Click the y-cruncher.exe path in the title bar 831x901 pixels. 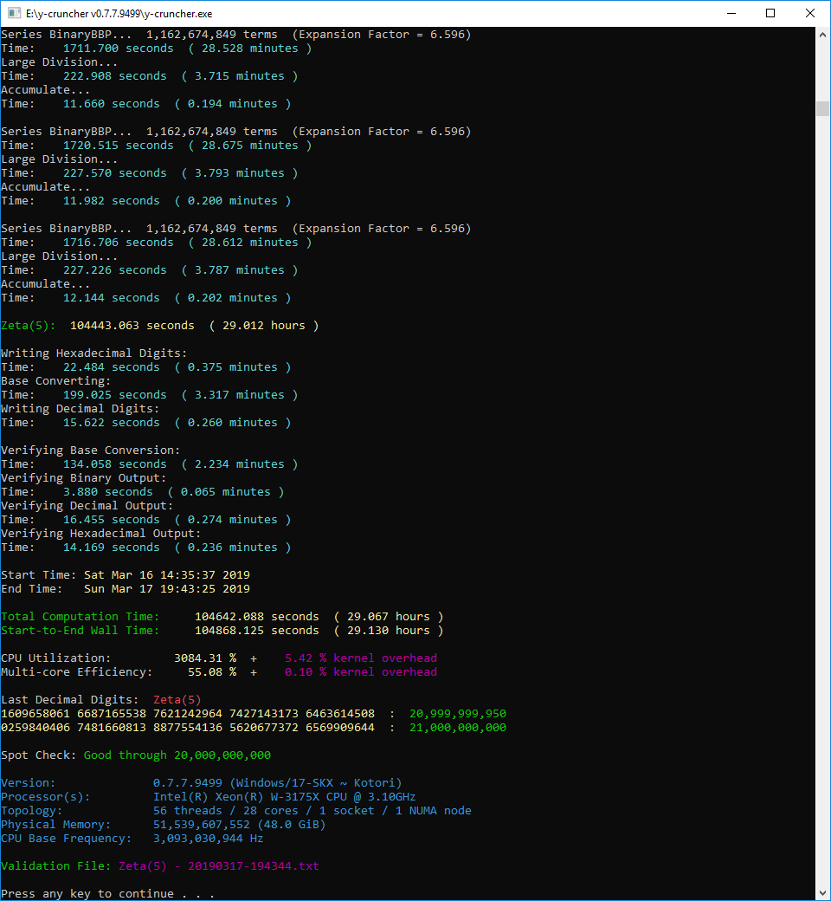119,14
